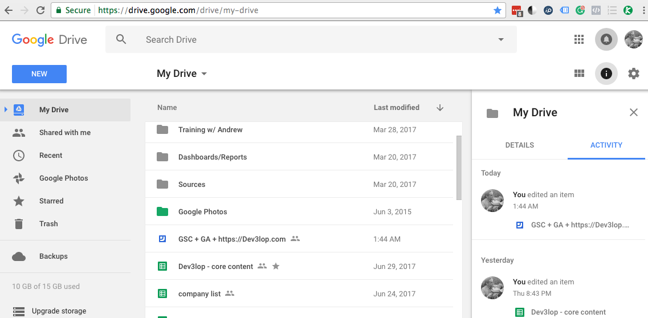Open the red extension icon with 8 badge
The image size is (648, 318).
(516, 11)
